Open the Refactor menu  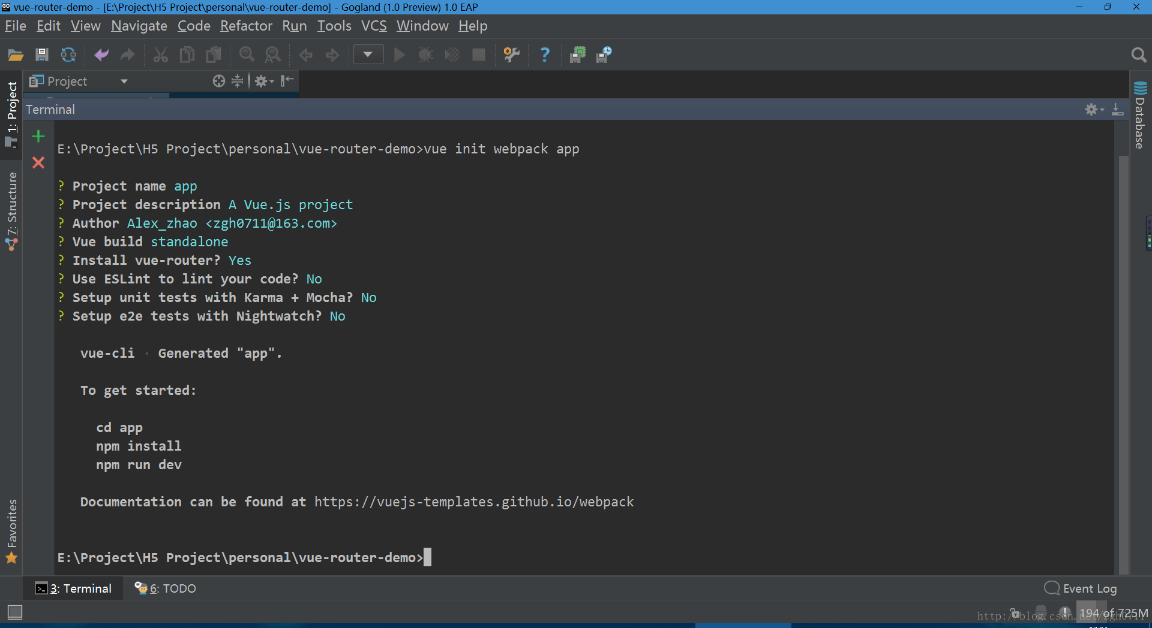[x=246, y=26]
